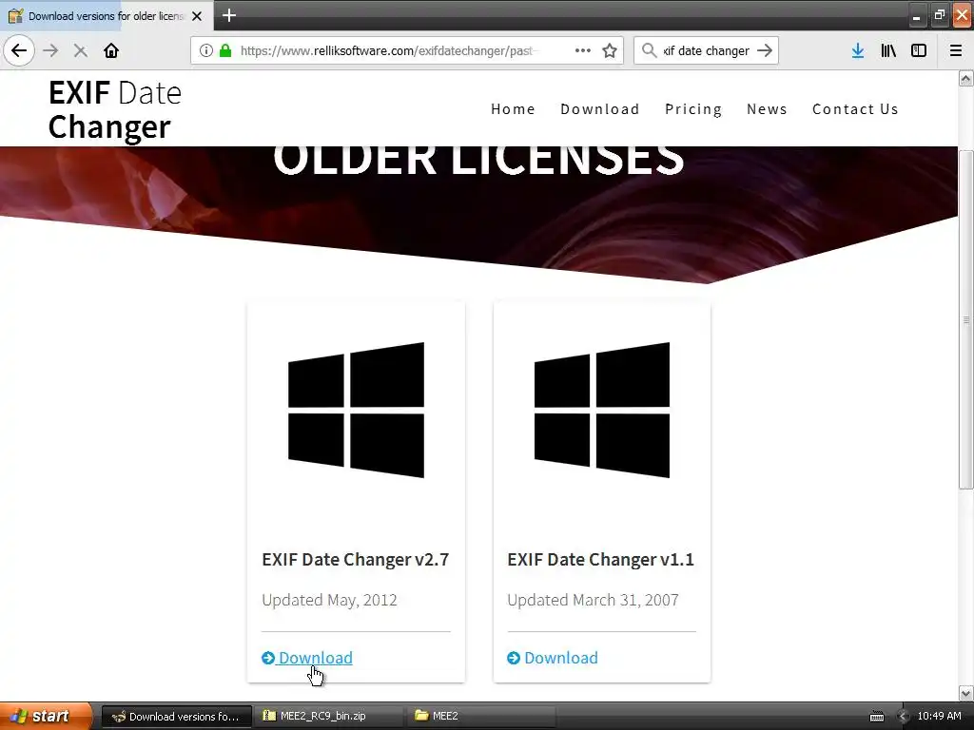Viewport: 974px width, 730px height.
Task: Show site information icon in address bar
Action: (206, 50)
